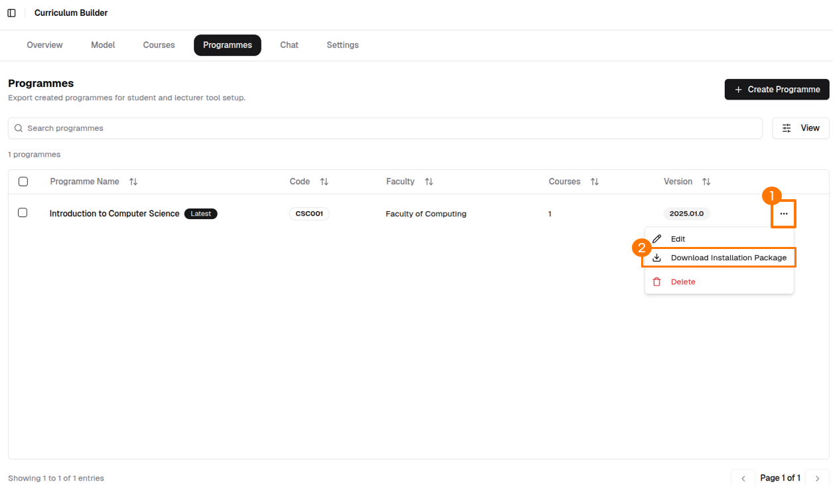Sort by Version column arrows icon
Viewport: 833px width, 486px height.
pos(706,182)
